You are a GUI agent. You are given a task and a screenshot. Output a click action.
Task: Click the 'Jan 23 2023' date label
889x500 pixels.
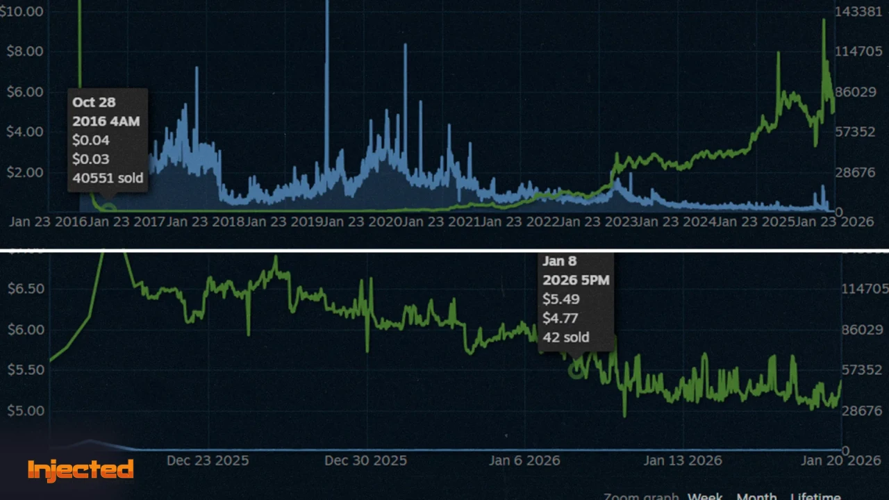599,222
